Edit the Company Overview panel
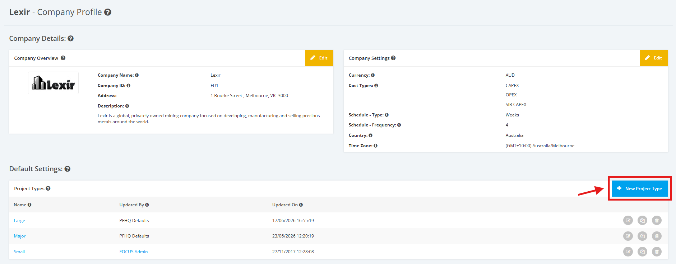The image size is (676, 264). pyautogui.click(x=319, y=58)
